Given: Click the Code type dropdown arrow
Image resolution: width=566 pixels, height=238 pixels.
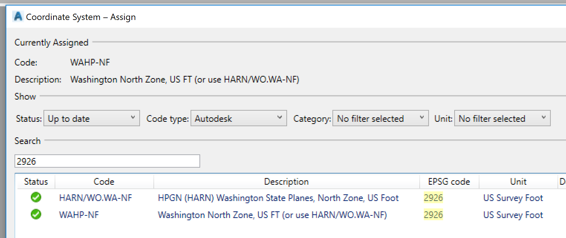Looking at the screenshot, I should [280, 118].
